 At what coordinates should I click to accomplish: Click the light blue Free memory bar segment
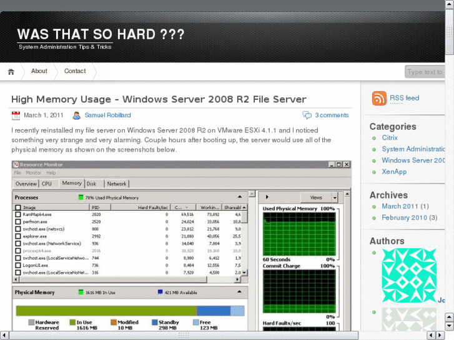[237, 311]
